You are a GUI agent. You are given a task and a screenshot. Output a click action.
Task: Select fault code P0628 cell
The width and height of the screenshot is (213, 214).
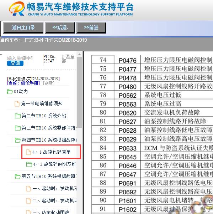click(x=128, y=131)
